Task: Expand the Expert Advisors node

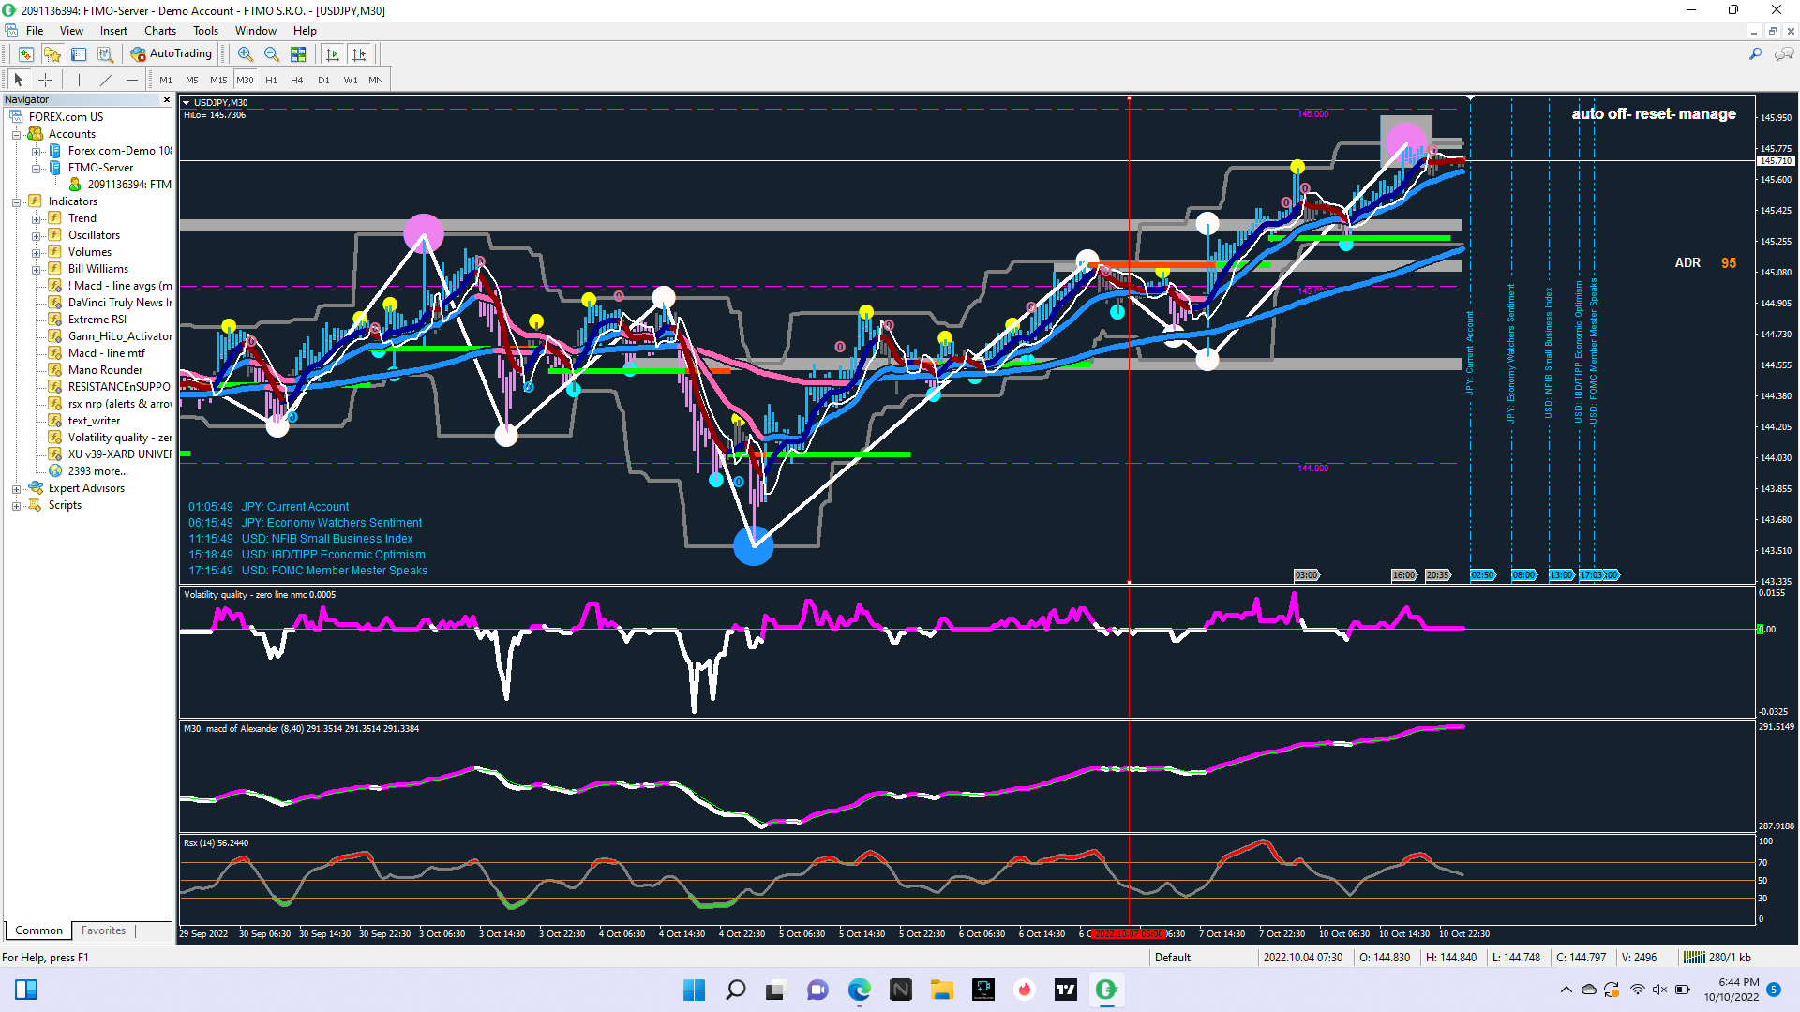Action: pyautogui.click(x=16, y=488)
